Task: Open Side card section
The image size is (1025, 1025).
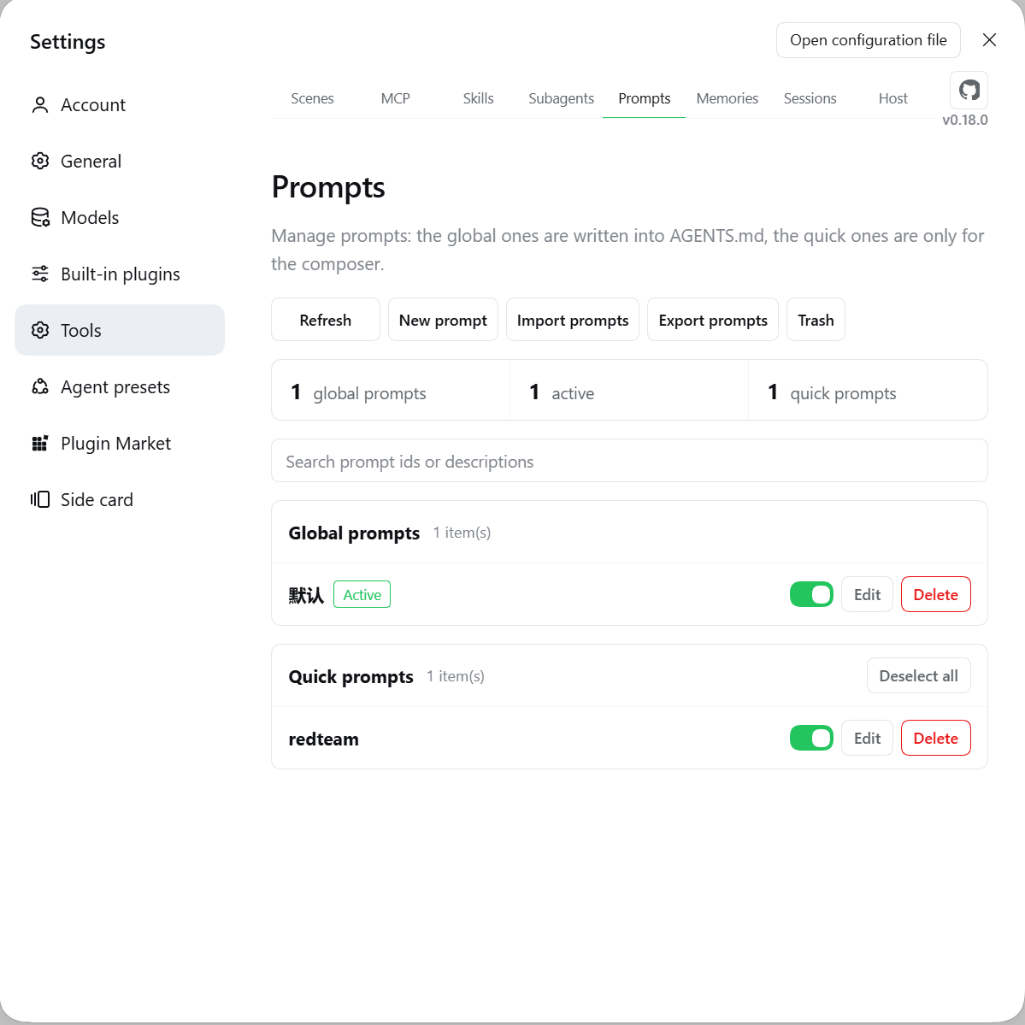Action: pos(120,499)
